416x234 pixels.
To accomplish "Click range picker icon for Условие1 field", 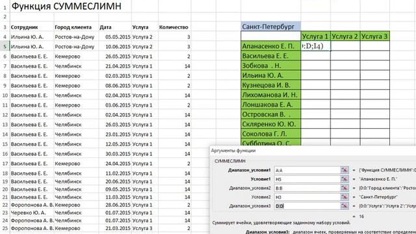I will (x=344, y=179).
